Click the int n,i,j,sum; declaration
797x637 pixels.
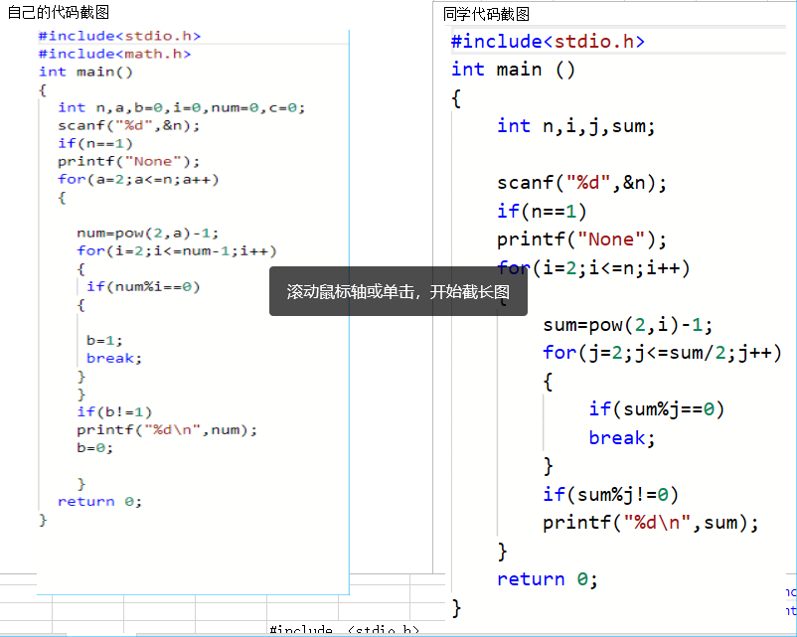tap(576, 126)
